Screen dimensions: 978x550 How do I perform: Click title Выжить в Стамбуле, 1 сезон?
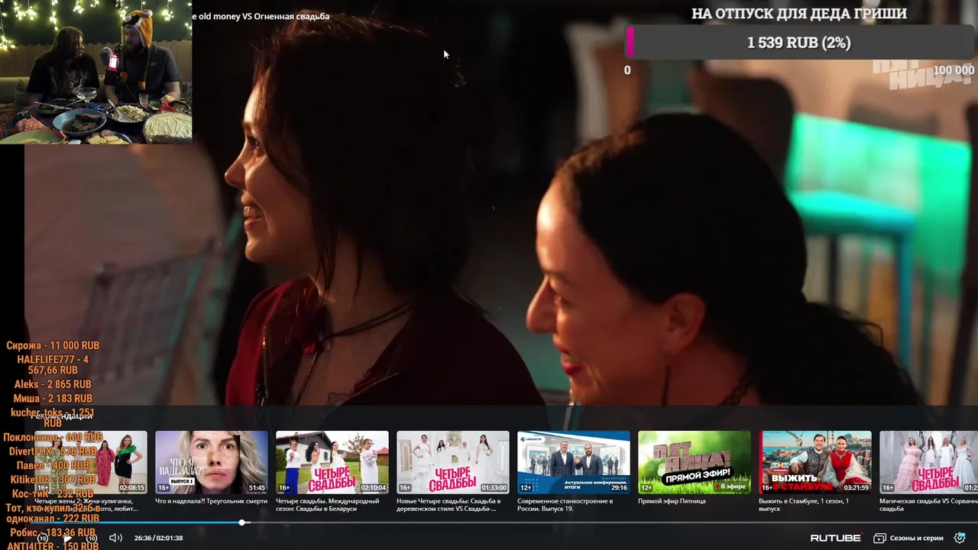click(804, 505)
